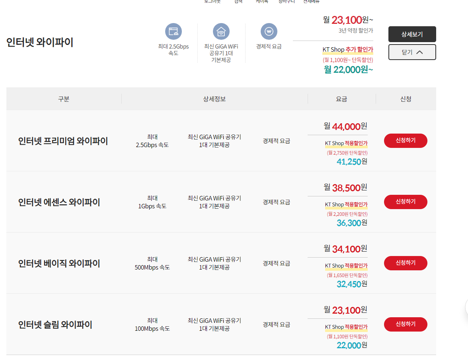Open the 상세보기 details button
The height and width of the screenshot is (357, 468).
412,34
